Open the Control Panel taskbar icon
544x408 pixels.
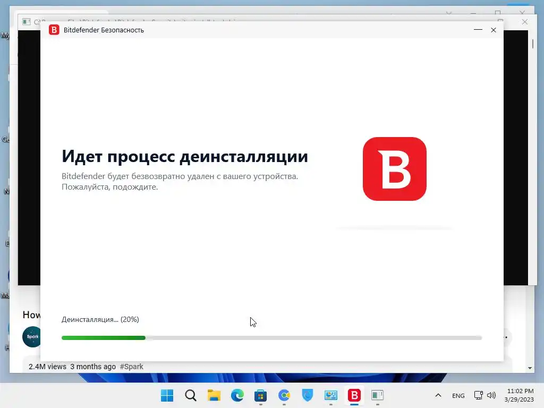330,395
